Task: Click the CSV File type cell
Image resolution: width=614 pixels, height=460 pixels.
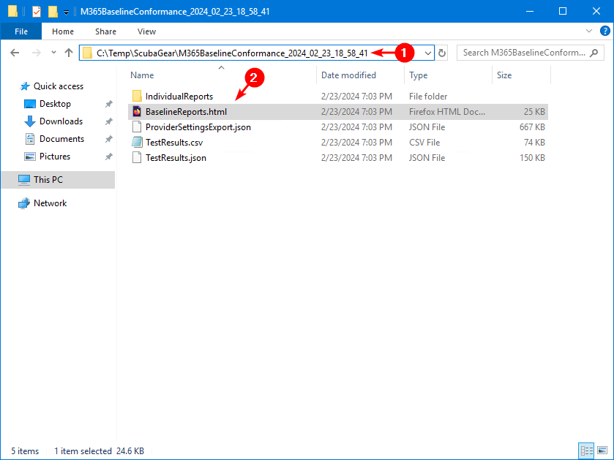Action: coord(424,143)
